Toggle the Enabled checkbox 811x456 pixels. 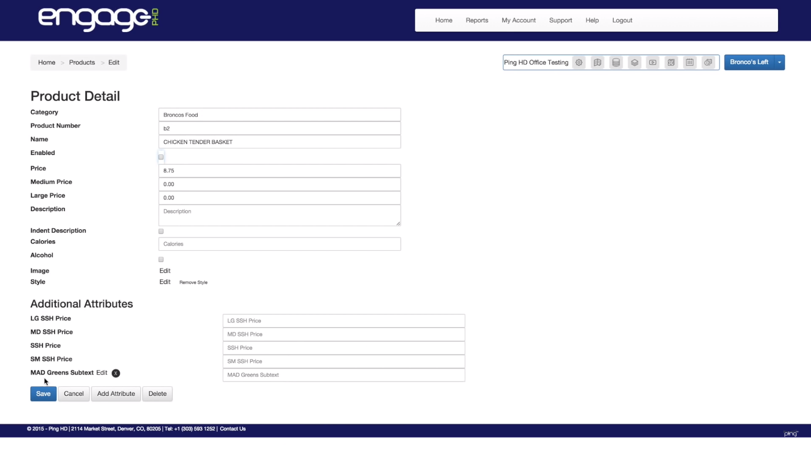[161, 157]
